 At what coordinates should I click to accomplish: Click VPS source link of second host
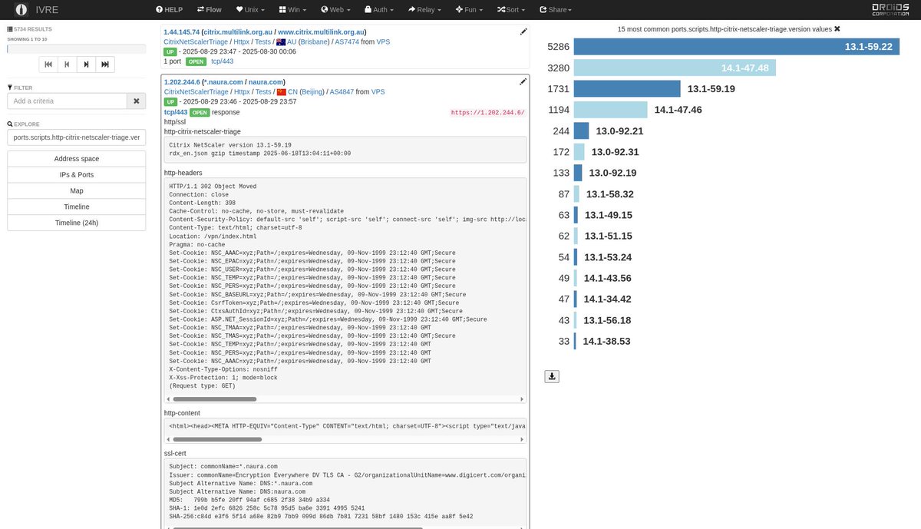click(x=378, y=91)
